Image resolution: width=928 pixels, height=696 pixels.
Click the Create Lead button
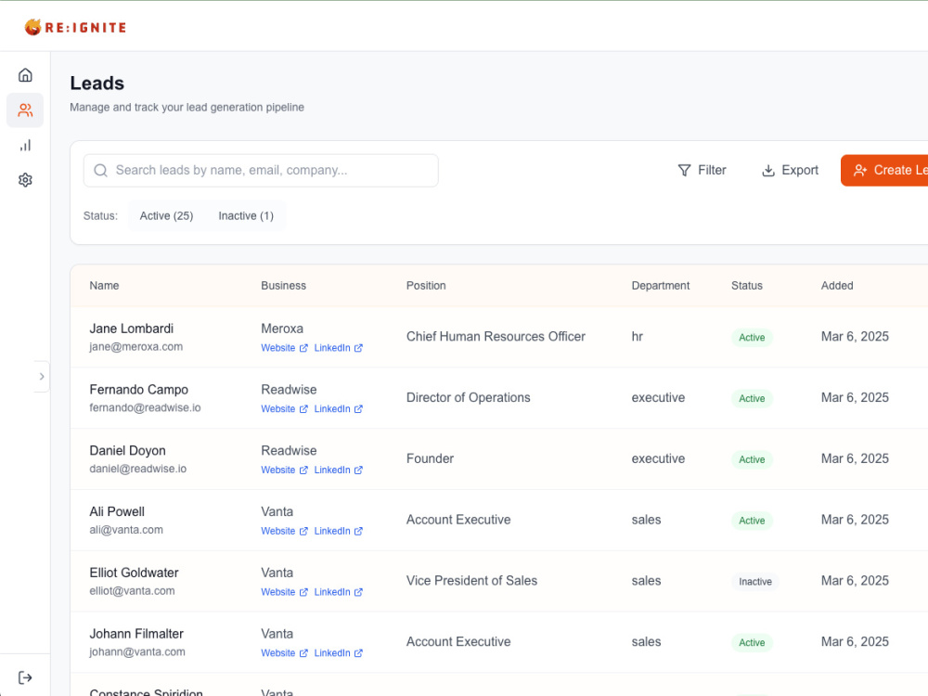pyautogui.click(x=884, y=171)
